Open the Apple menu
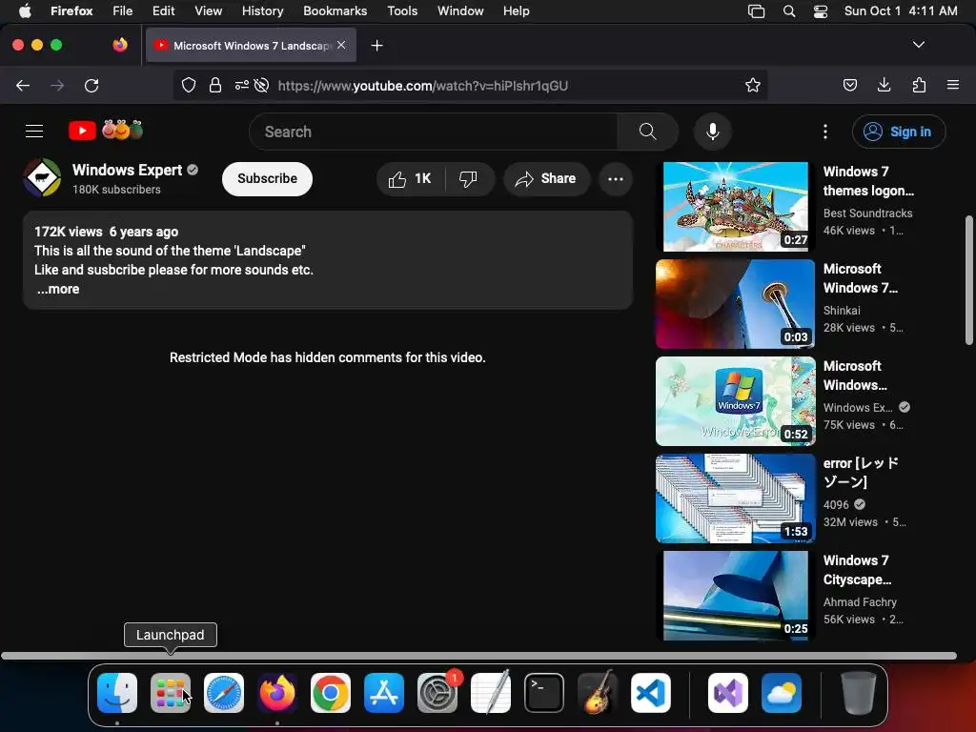Screen dimensions: 976x732 [x=25, y=11]
